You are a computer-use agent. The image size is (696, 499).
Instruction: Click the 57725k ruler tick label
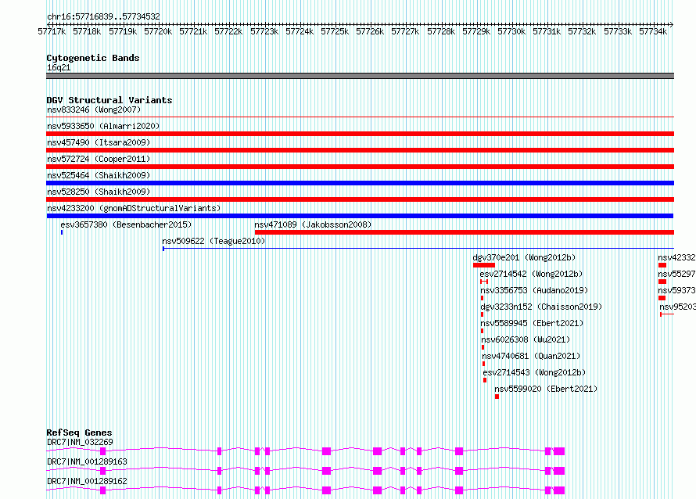click(335, 31)
